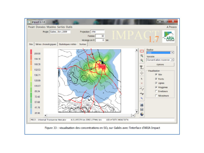
Task: Click the Projection UTM field
Action: pyautogui.click(x=98, y=32)
